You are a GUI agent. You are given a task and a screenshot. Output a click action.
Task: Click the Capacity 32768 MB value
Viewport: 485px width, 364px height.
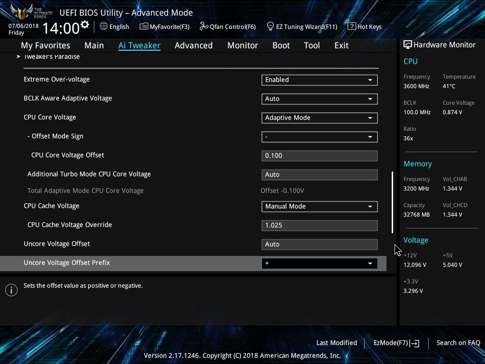(x=416, y=215)
